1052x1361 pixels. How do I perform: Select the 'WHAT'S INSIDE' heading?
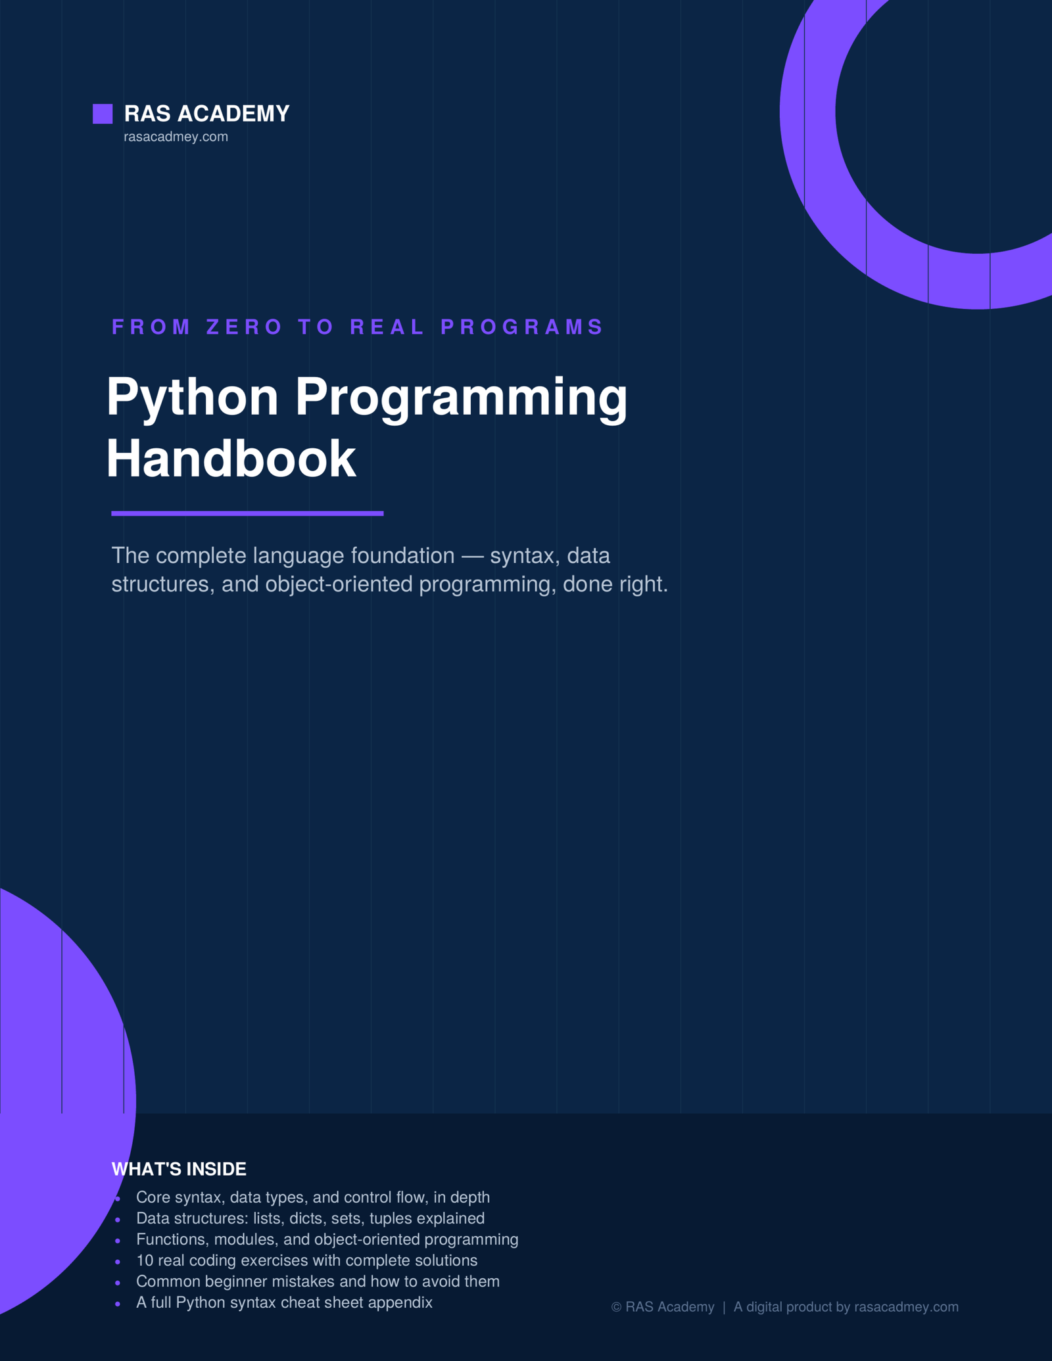click(x=179, y=1169)
